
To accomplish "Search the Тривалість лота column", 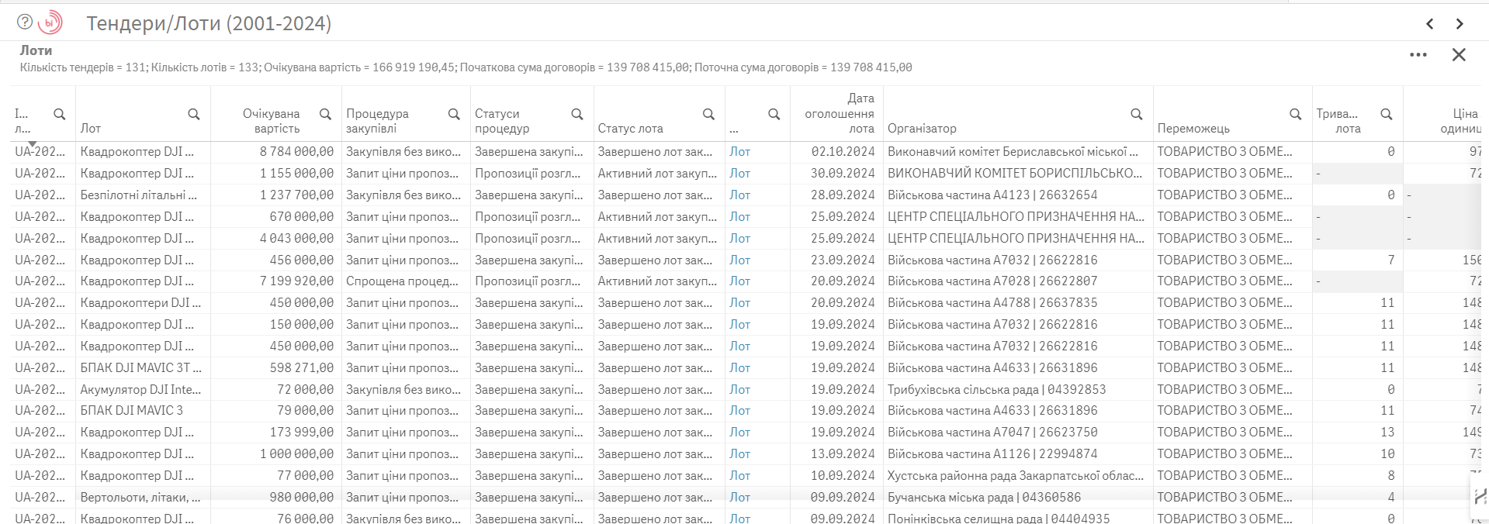I will 1387,115.
